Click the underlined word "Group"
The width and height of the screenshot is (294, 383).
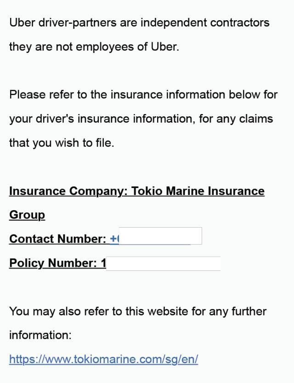coord(27,215)
